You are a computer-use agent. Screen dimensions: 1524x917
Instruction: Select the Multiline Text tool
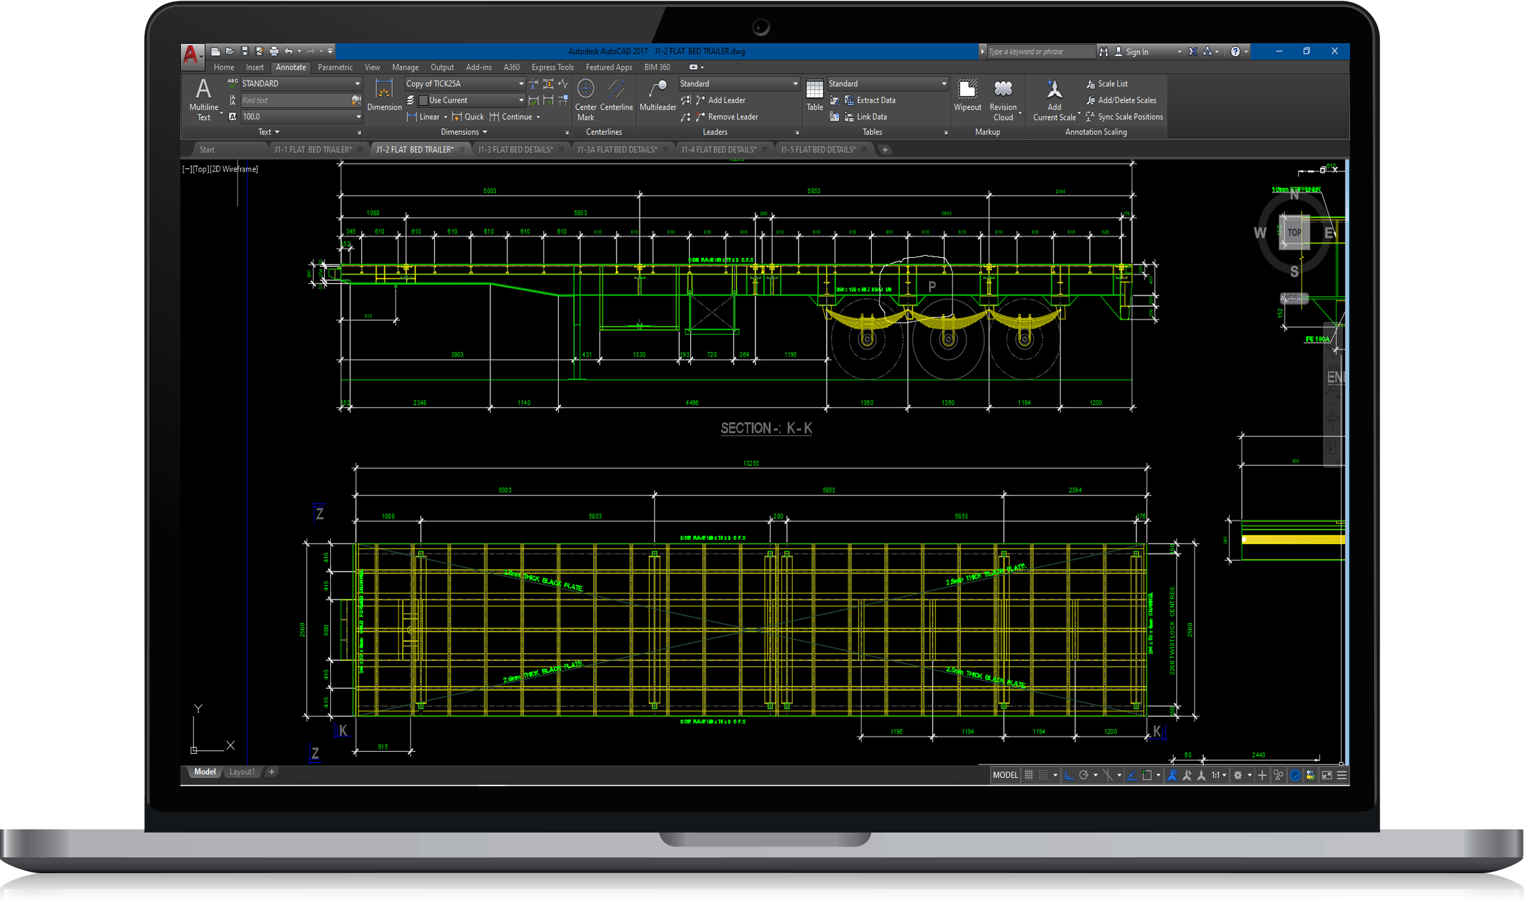pyautogui.click(x=203, y=99)
